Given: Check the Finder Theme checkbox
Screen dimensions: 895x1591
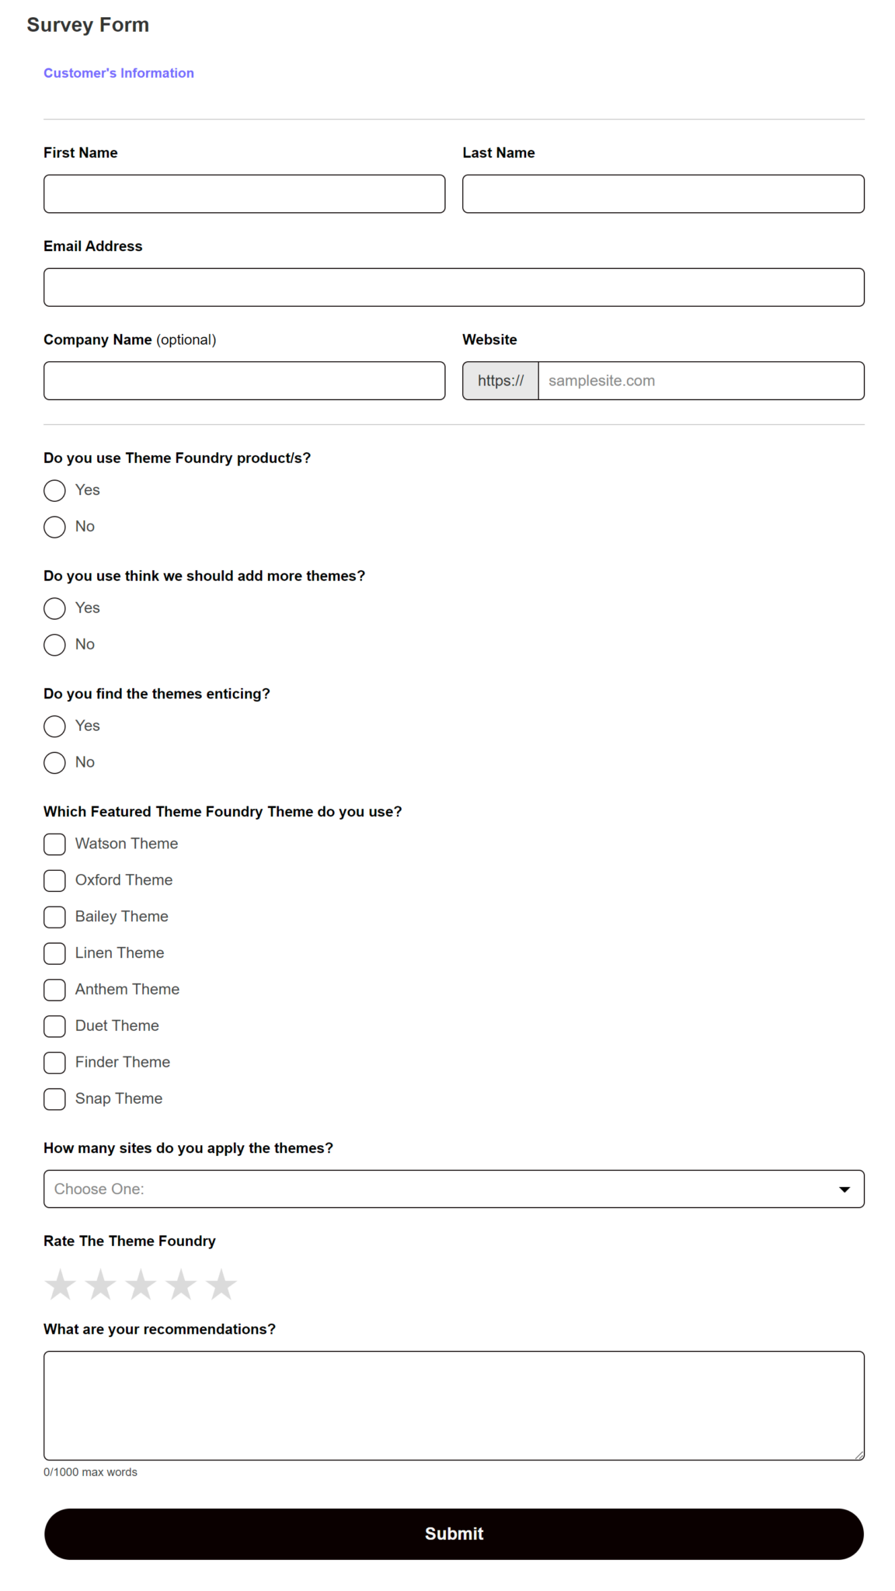Looking at the screenshot, I should [x=54, y=1063].
